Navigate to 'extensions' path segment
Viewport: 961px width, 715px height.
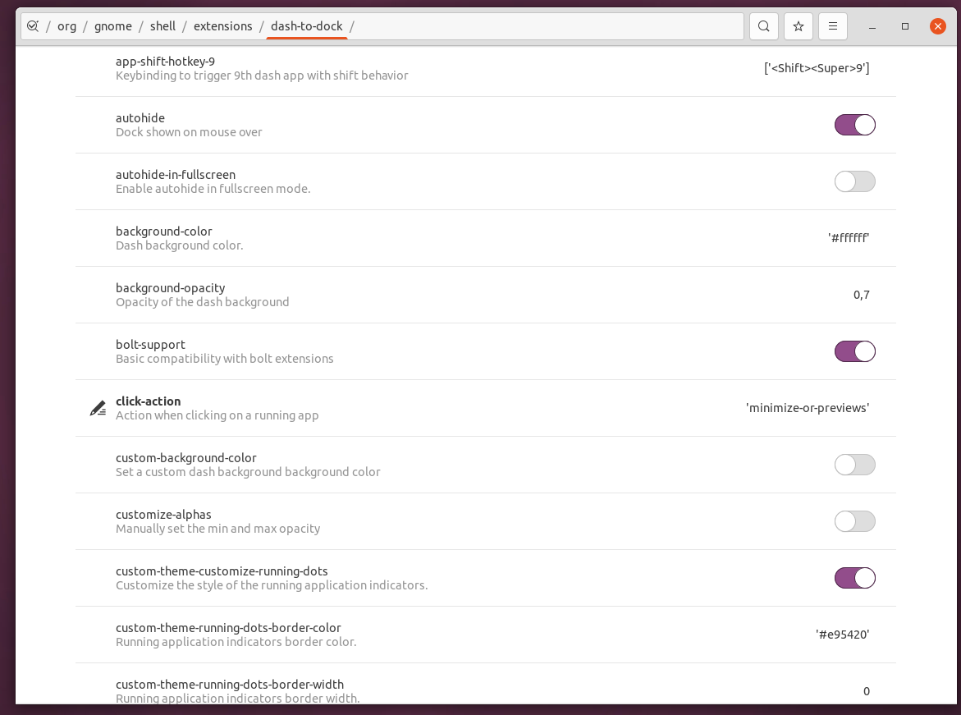[x=222, y=26]
